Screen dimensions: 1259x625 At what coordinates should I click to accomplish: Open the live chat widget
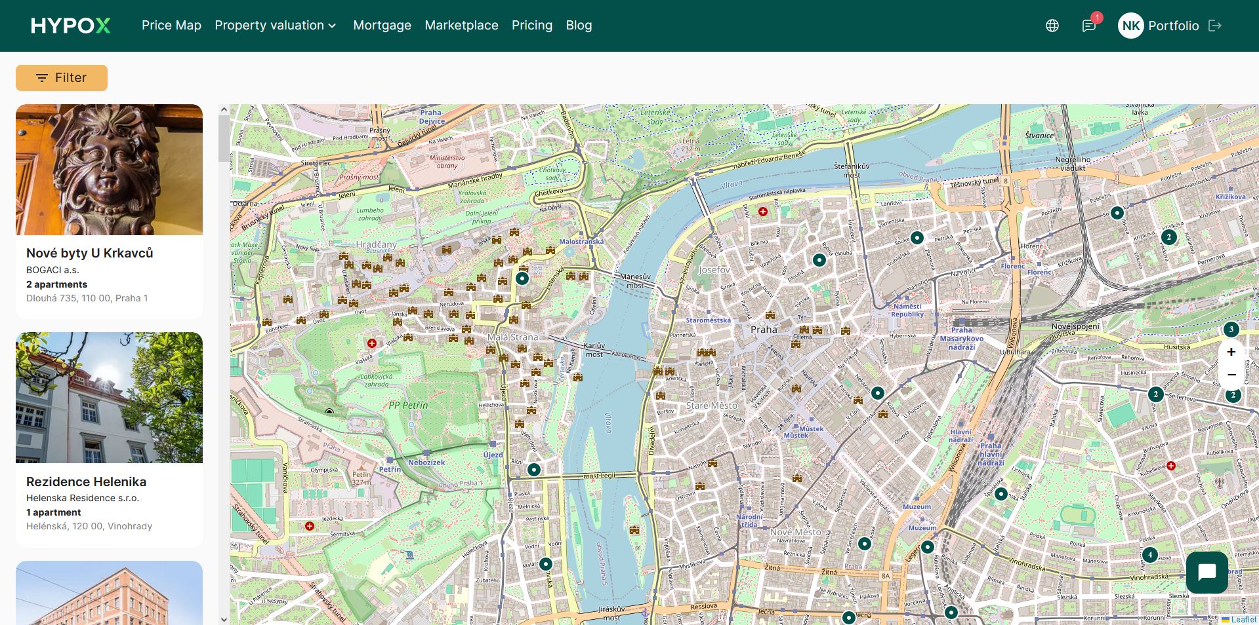1207,573
